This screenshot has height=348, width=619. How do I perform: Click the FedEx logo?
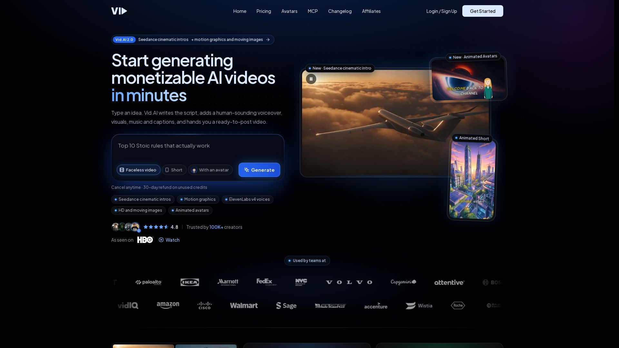[x=266, y=282]
